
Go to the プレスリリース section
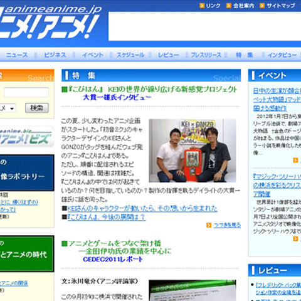[206, 55]
